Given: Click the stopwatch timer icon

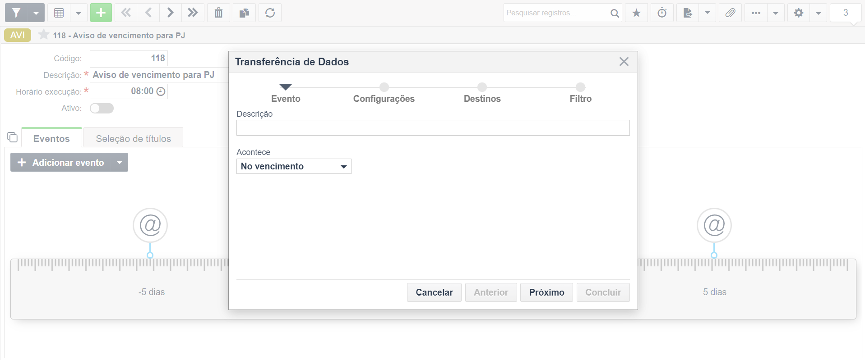Looking at the screenshot, I should click(x=662, y=13).
